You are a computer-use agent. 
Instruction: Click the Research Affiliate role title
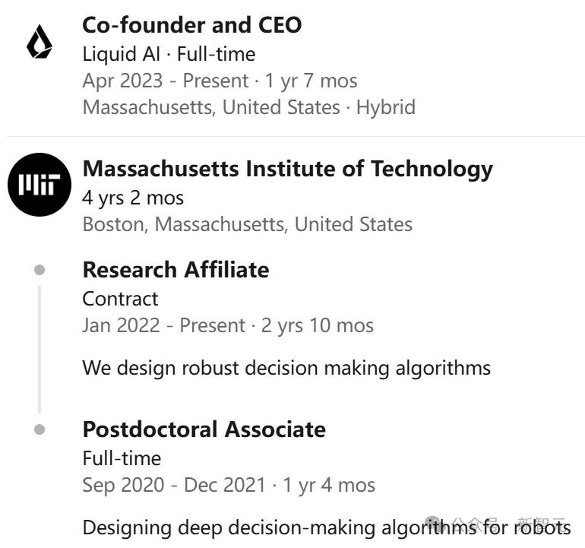(x=175, y=270)
